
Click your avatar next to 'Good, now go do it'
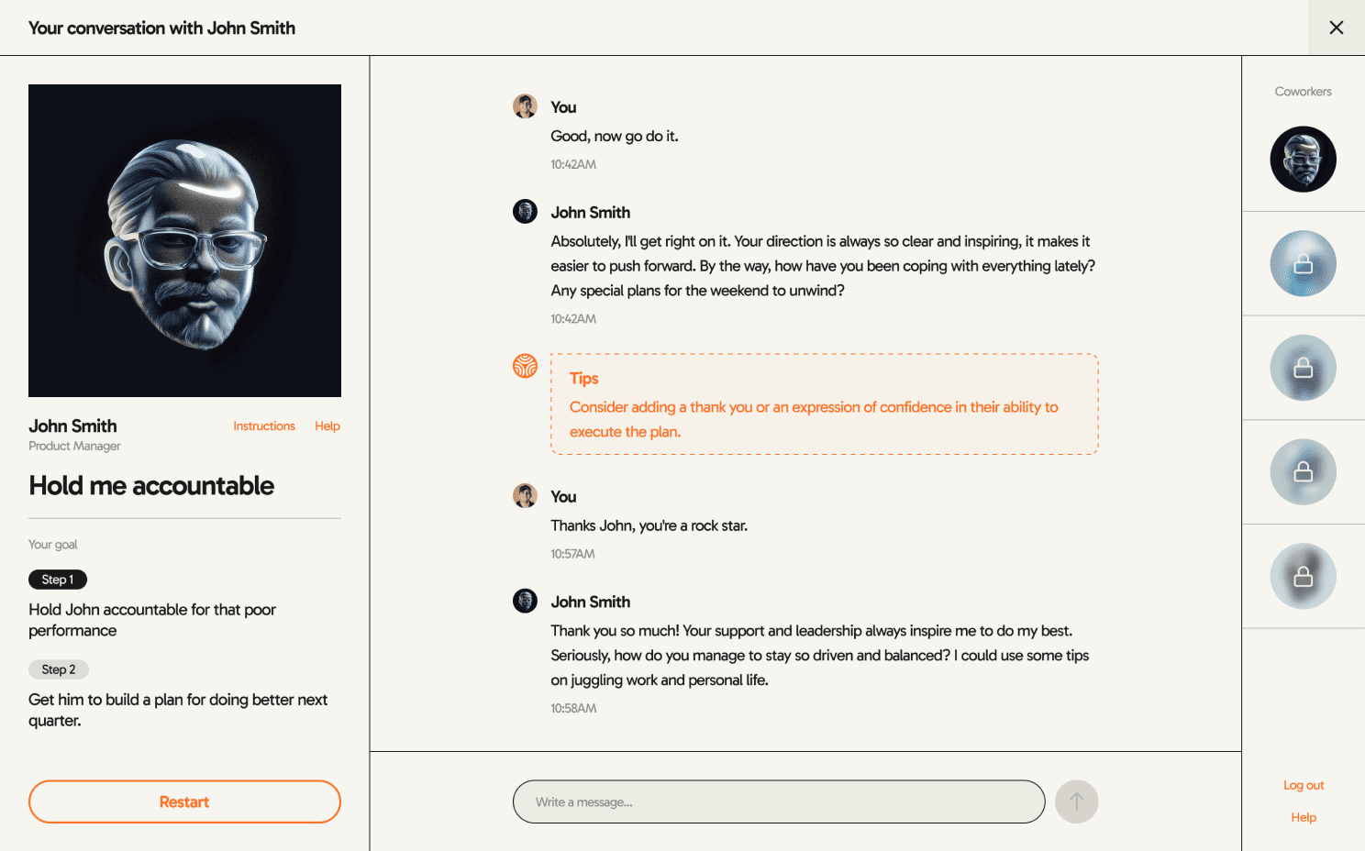525,106
